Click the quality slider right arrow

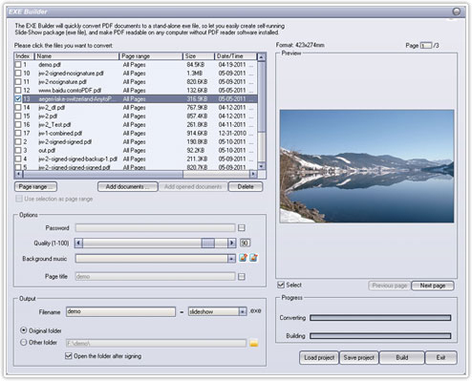tap(232, 243)
